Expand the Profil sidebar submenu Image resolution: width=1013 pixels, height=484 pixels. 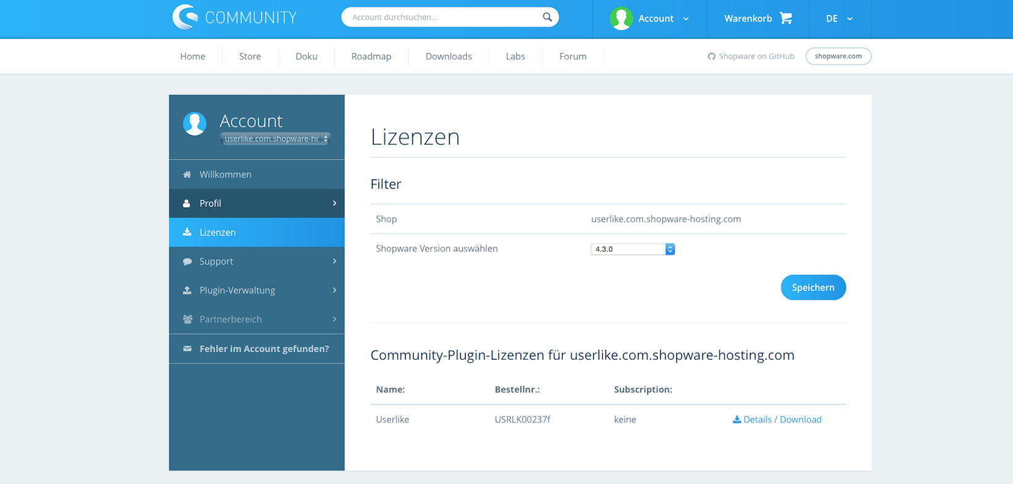pyautogui.click(x=334, y=203)
